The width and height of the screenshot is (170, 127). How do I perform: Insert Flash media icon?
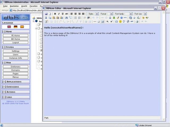[128, 21]
